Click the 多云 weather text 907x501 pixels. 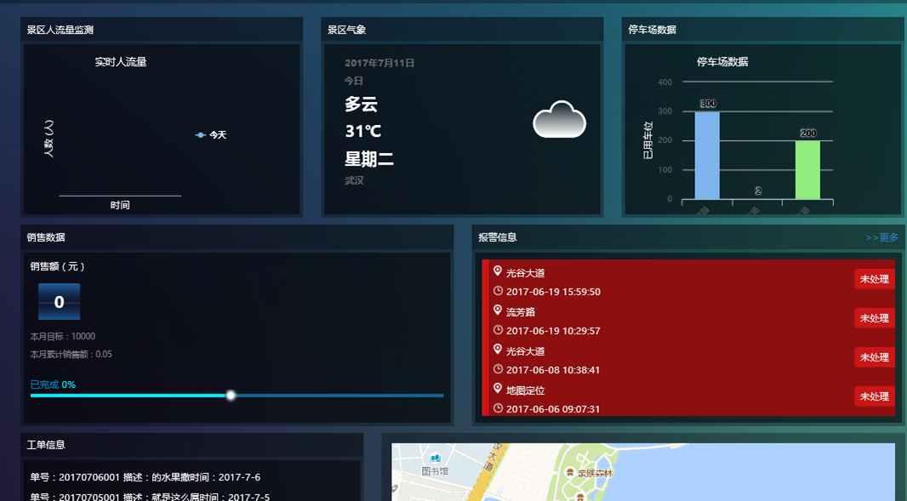click(x=361, y=104)
